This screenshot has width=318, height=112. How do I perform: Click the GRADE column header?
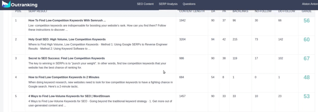click(307, 11)
